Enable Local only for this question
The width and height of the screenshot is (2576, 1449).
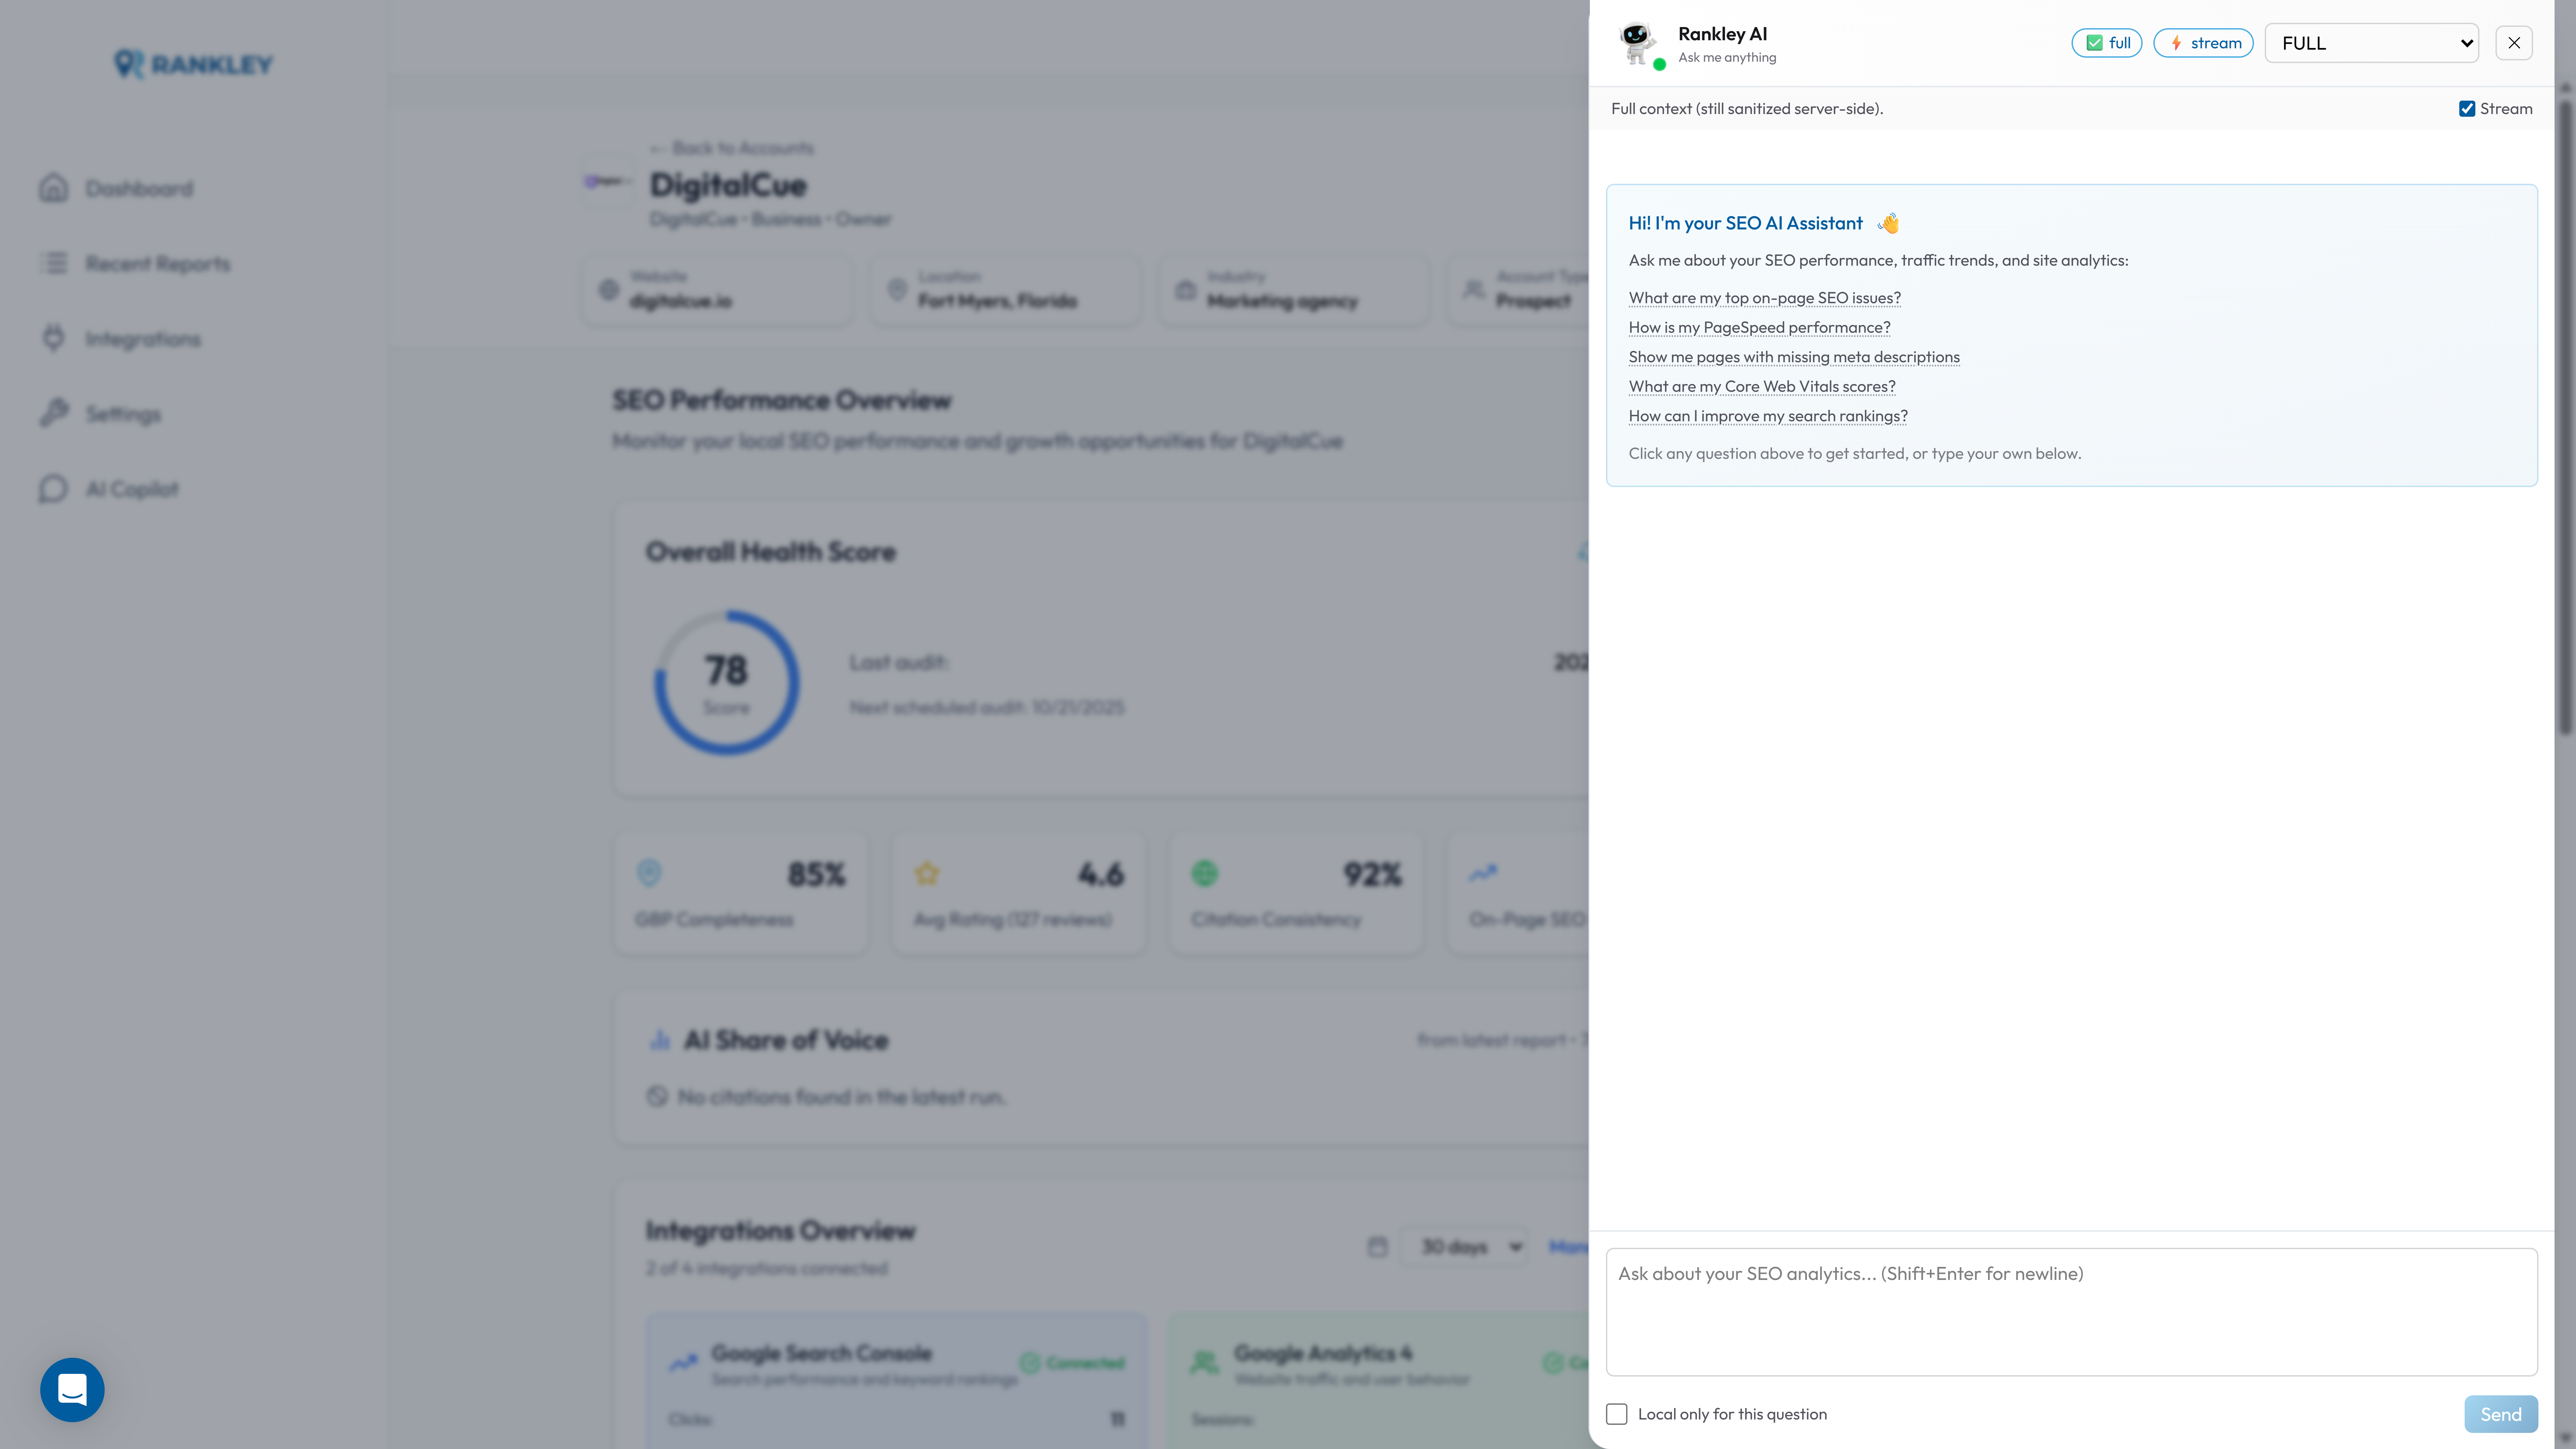[x=1617, y=1414]
